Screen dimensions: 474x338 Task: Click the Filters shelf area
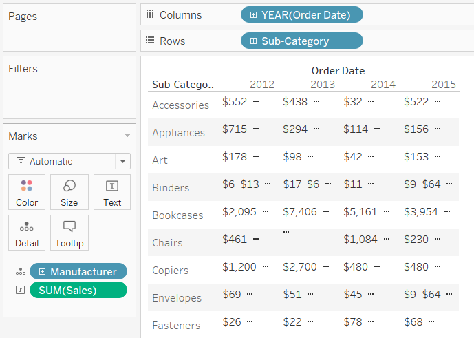(69, 89)
